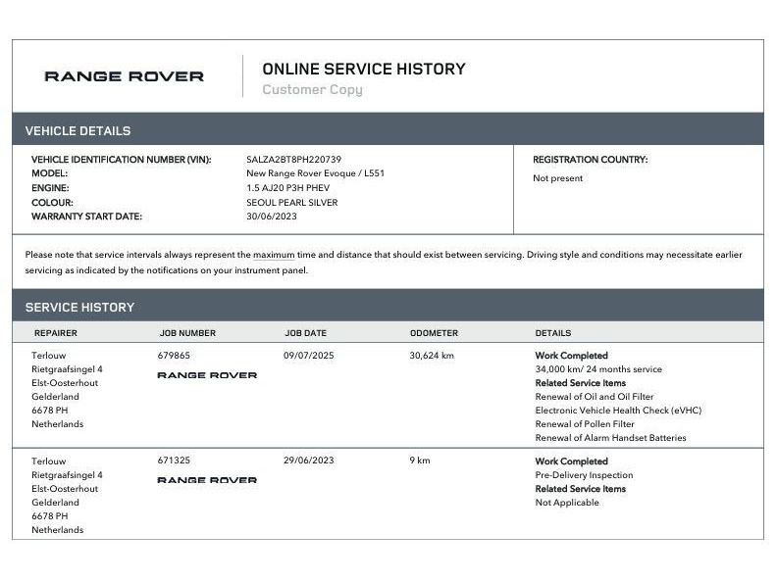This screenshot has height=582, width=777.
Task: Click the Customer Copy subtitle
Action: (x=312, y=89)
